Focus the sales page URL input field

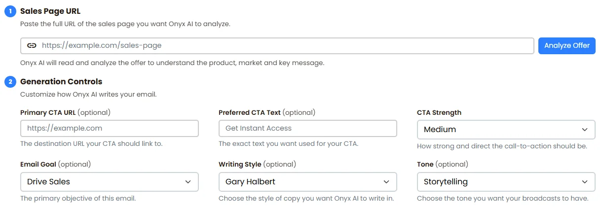277,46
